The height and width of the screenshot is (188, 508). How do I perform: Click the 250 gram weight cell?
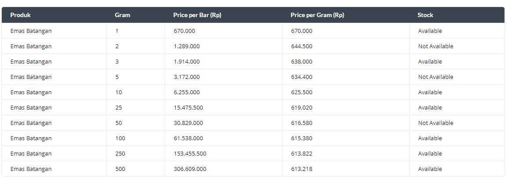click(120, 154)
